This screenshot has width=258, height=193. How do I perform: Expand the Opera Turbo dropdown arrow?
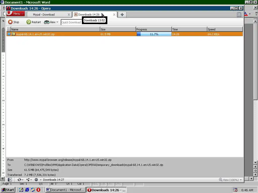point(41,180)
